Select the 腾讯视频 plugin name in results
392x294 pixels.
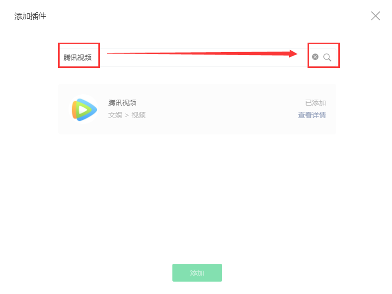(122, 103)
